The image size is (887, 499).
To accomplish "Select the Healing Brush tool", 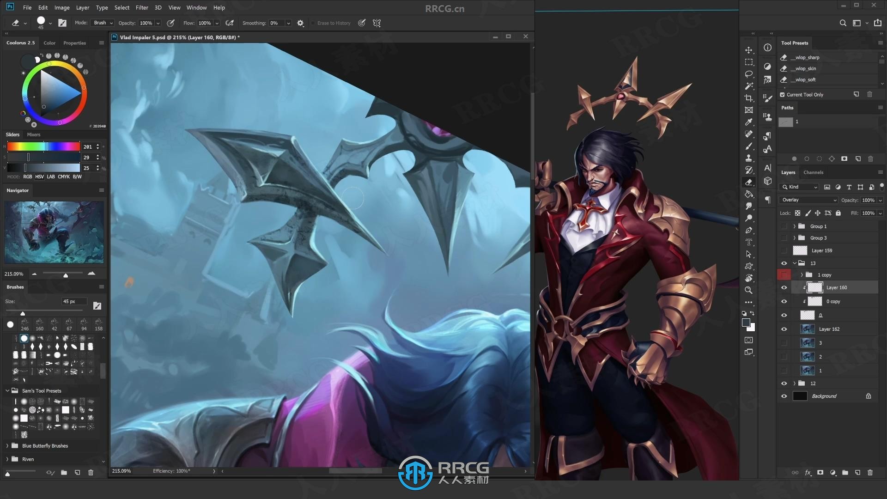I will pos(749,134).
